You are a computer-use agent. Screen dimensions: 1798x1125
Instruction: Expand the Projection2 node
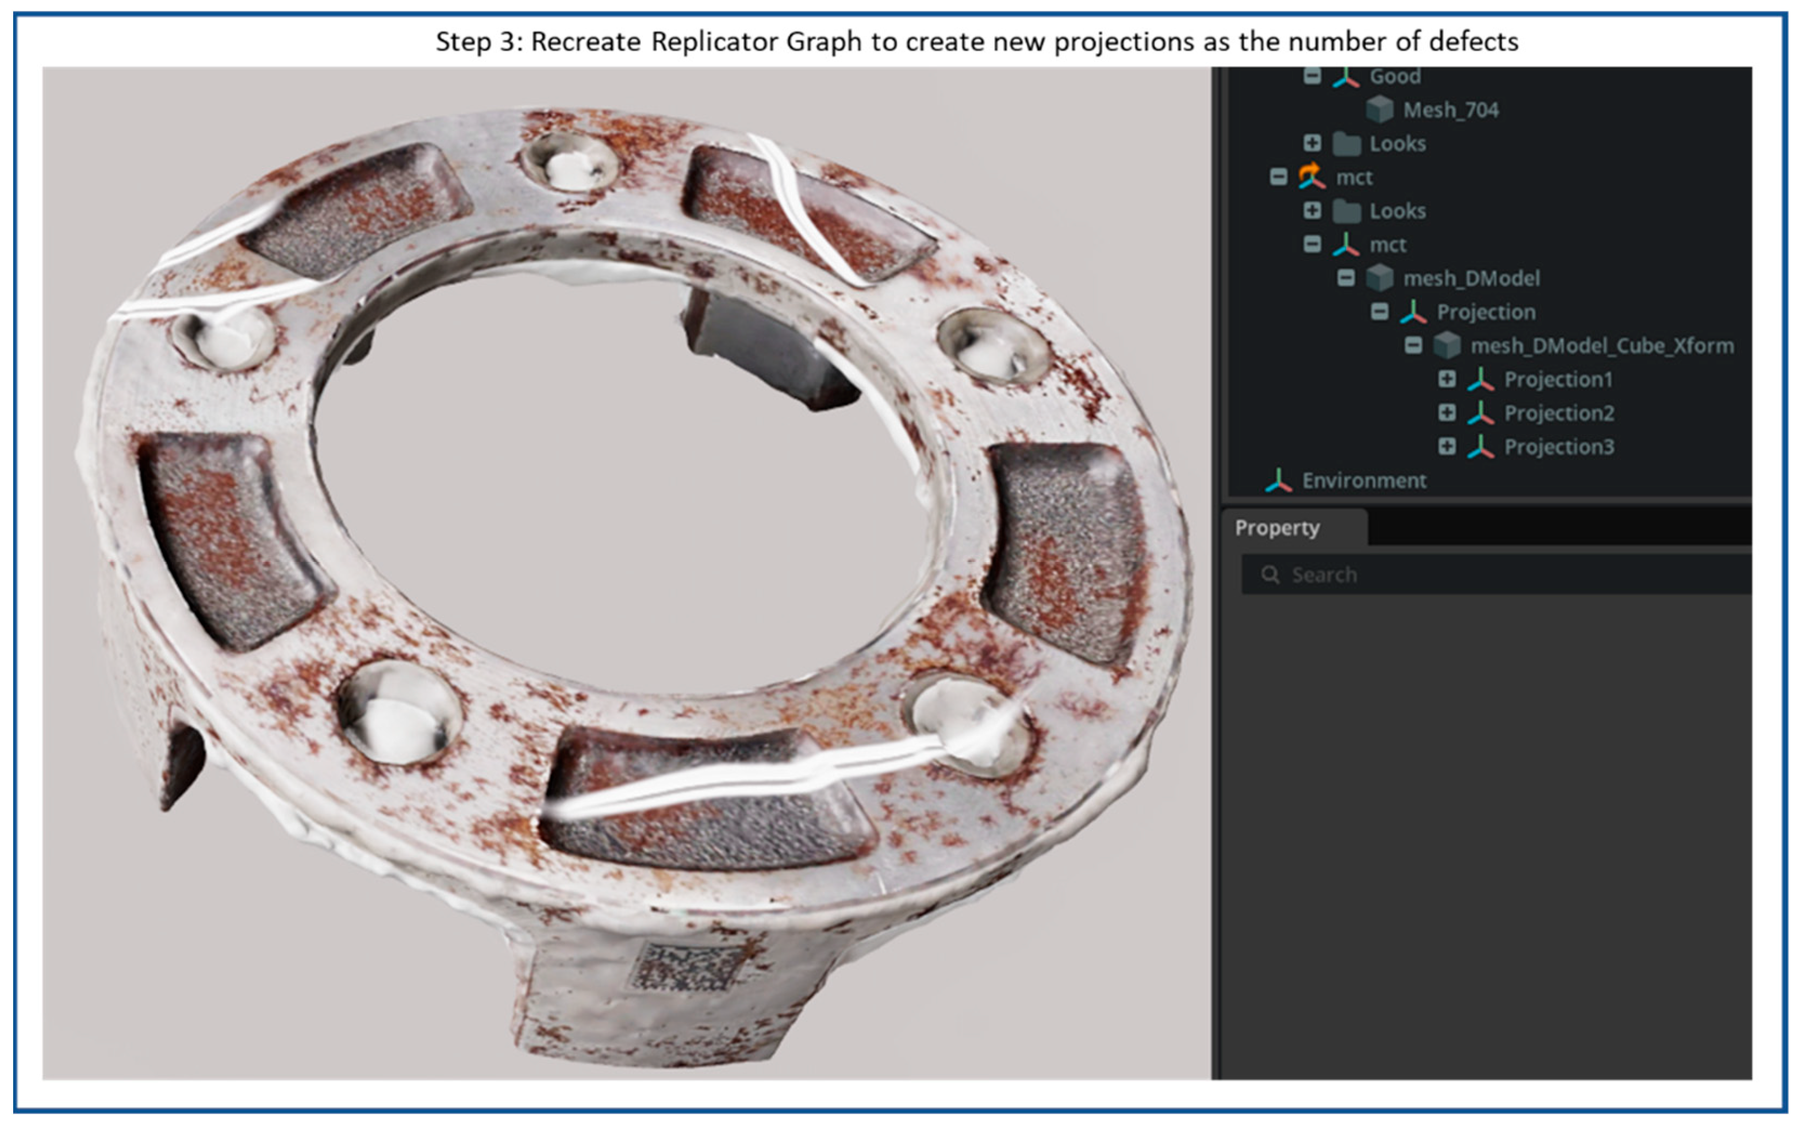pyautogui.click(x=1447, y=413)
